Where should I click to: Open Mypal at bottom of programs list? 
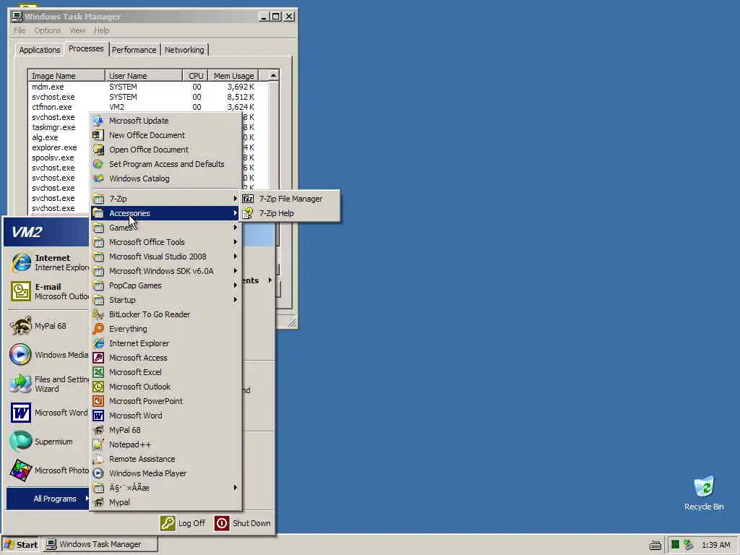pyautogui.click(x=166, y=503)
